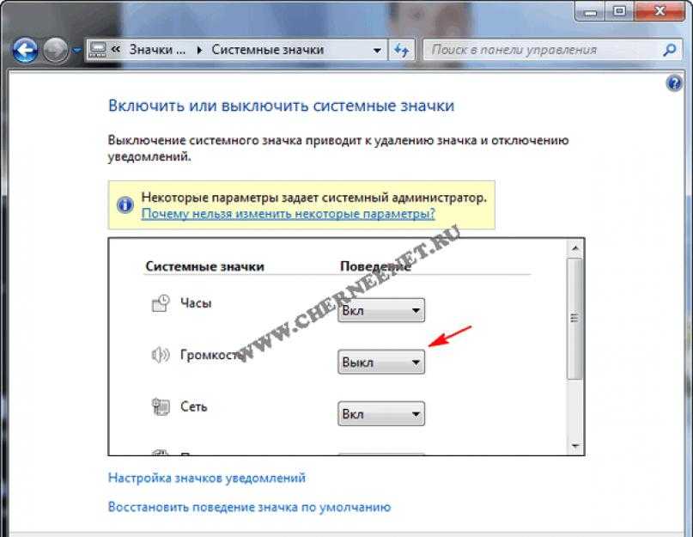Click the refresh arrows icon
The height and width of the screenshot is (537, 693).
point(401,50)
